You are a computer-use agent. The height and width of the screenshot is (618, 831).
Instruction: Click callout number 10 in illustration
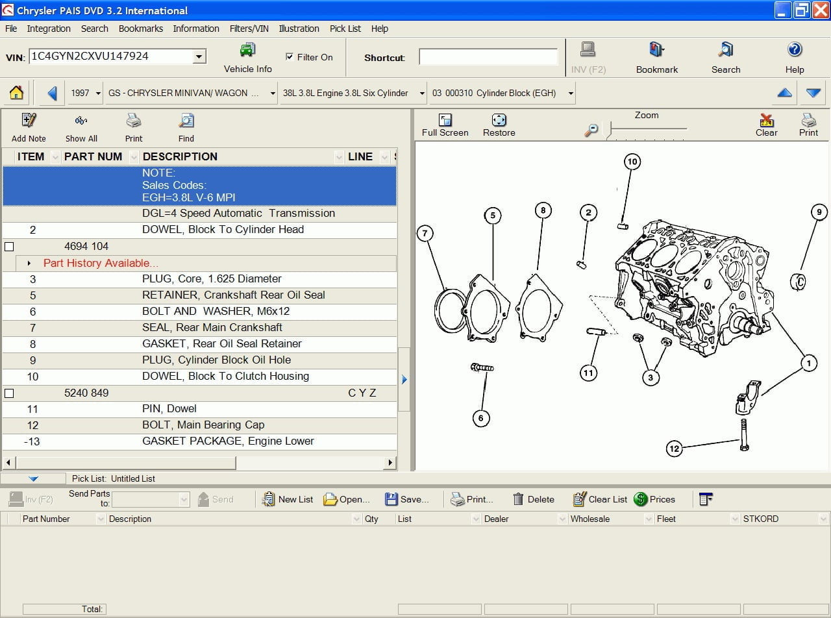632,162
